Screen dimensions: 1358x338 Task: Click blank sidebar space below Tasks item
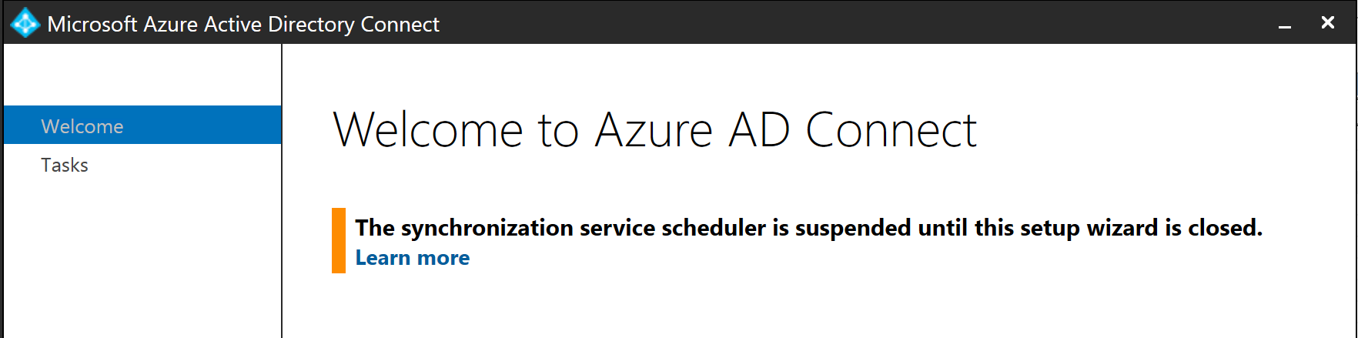(x=142, y=254)
